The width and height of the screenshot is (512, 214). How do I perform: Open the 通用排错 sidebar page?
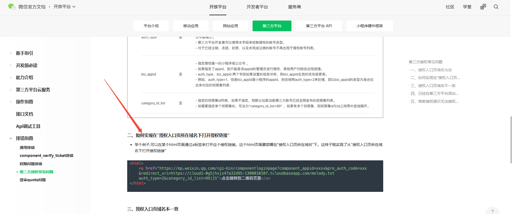point(27,148)
